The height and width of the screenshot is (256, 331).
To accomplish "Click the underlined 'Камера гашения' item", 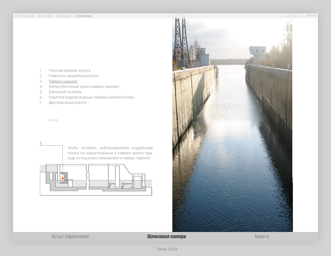I will coord(63,81).
